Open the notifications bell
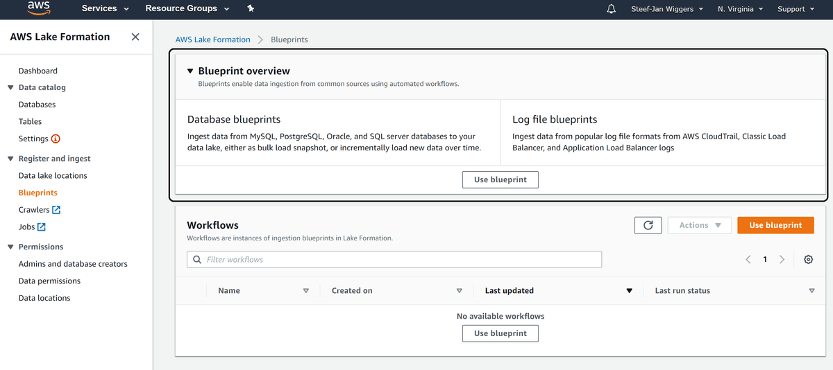This screenshot has height=370, width=833. [x=611, y=9]
